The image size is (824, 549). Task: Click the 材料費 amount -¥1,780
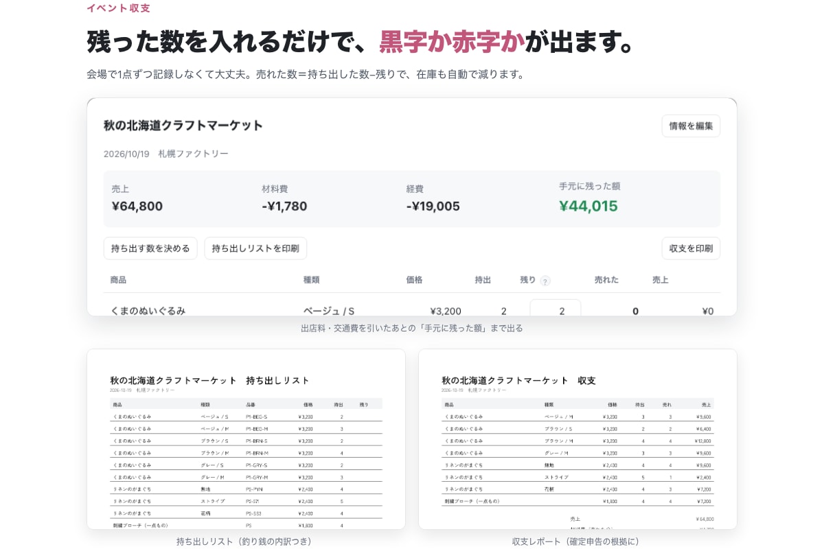[284, 206]
